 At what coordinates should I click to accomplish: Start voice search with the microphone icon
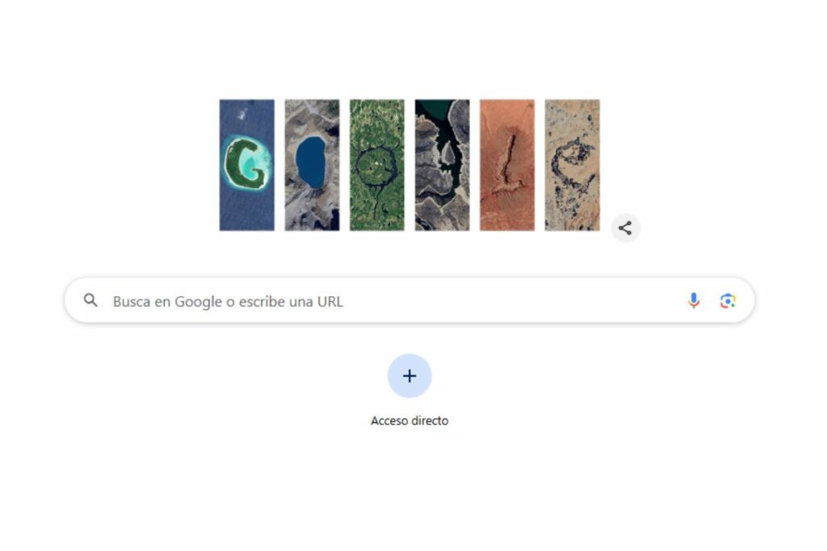point(694,301)
